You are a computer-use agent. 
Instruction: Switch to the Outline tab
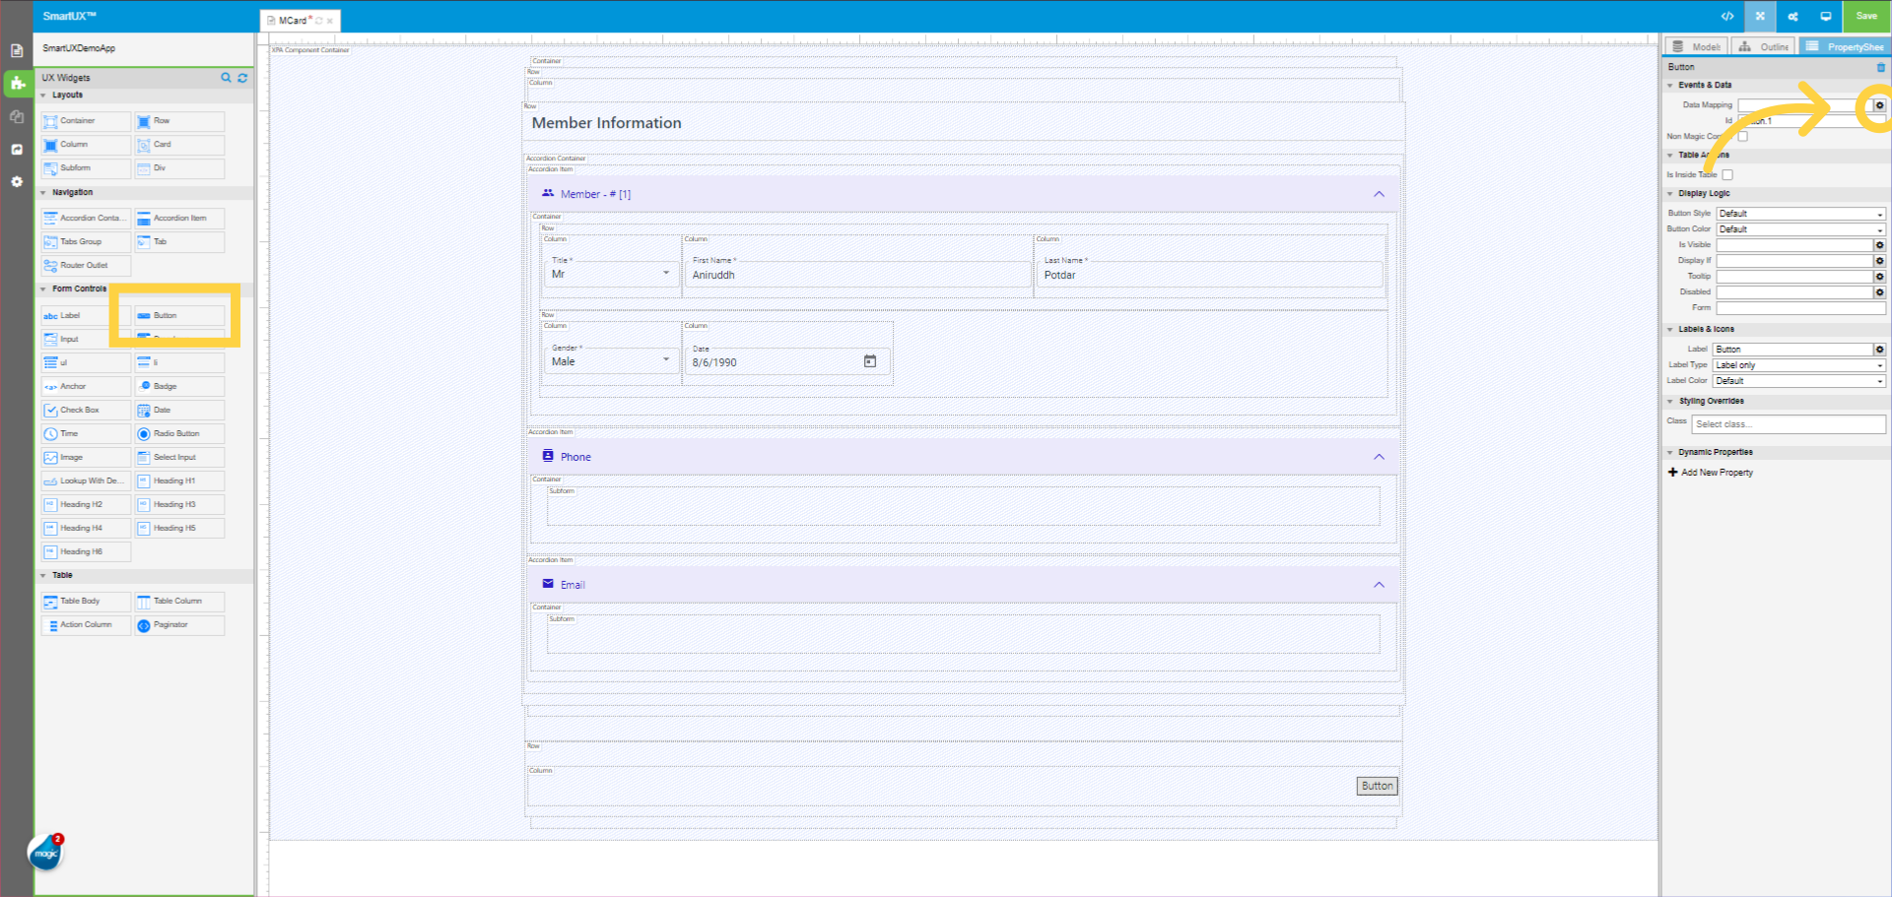(x=1763, y=45)
